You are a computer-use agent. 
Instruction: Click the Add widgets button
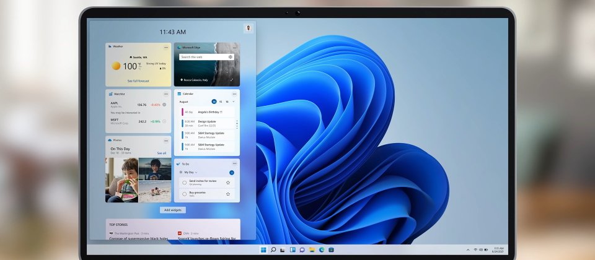173,210
